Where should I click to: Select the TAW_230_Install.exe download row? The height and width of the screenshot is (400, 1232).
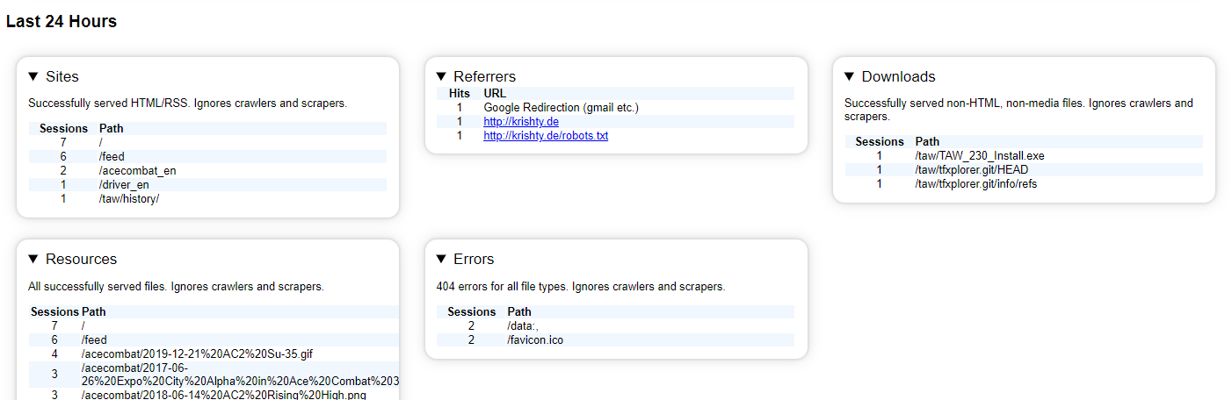[x=1024, y=156]
